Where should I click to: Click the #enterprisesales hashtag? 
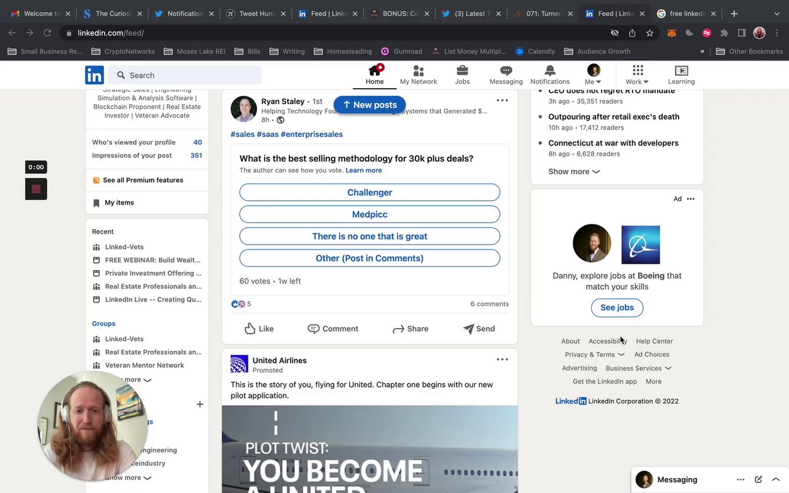coord(311,134)
